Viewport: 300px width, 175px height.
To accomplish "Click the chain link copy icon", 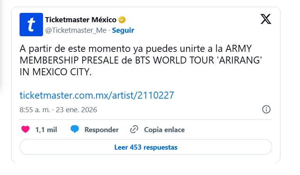I will (134, 130).
